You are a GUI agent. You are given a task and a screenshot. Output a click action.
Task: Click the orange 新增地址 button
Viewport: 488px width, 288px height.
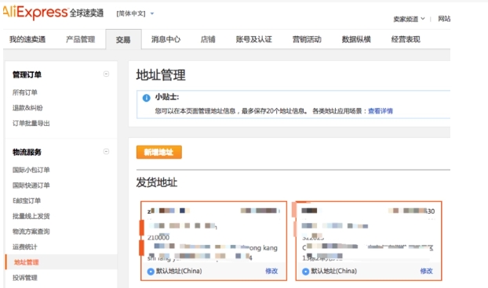pyautogui.click(x=159, y=152)
